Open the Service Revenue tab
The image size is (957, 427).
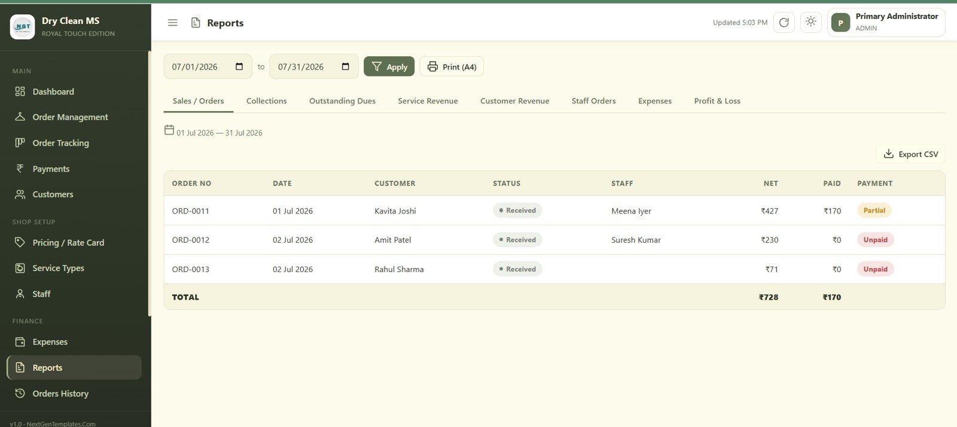[x=428, y=101]
